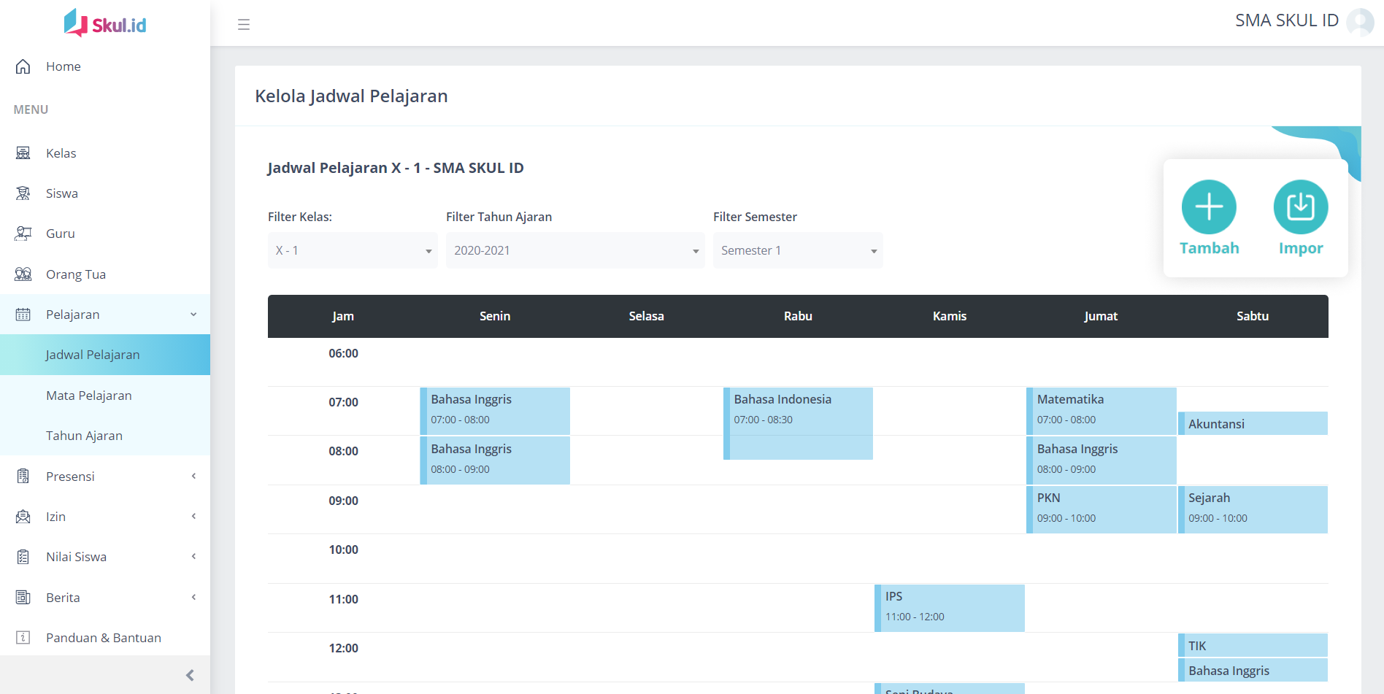Select the IPS 11:00 schedule entry
Screen dimensions: 1384x694
[950, 607]
